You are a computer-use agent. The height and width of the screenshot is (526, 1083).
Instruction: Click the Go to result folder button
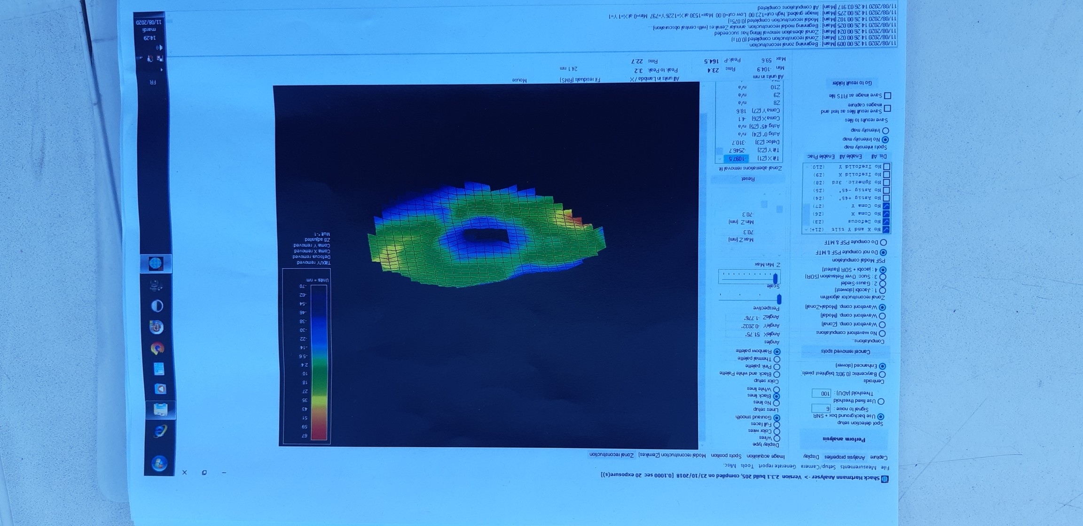tap(852, 83)
